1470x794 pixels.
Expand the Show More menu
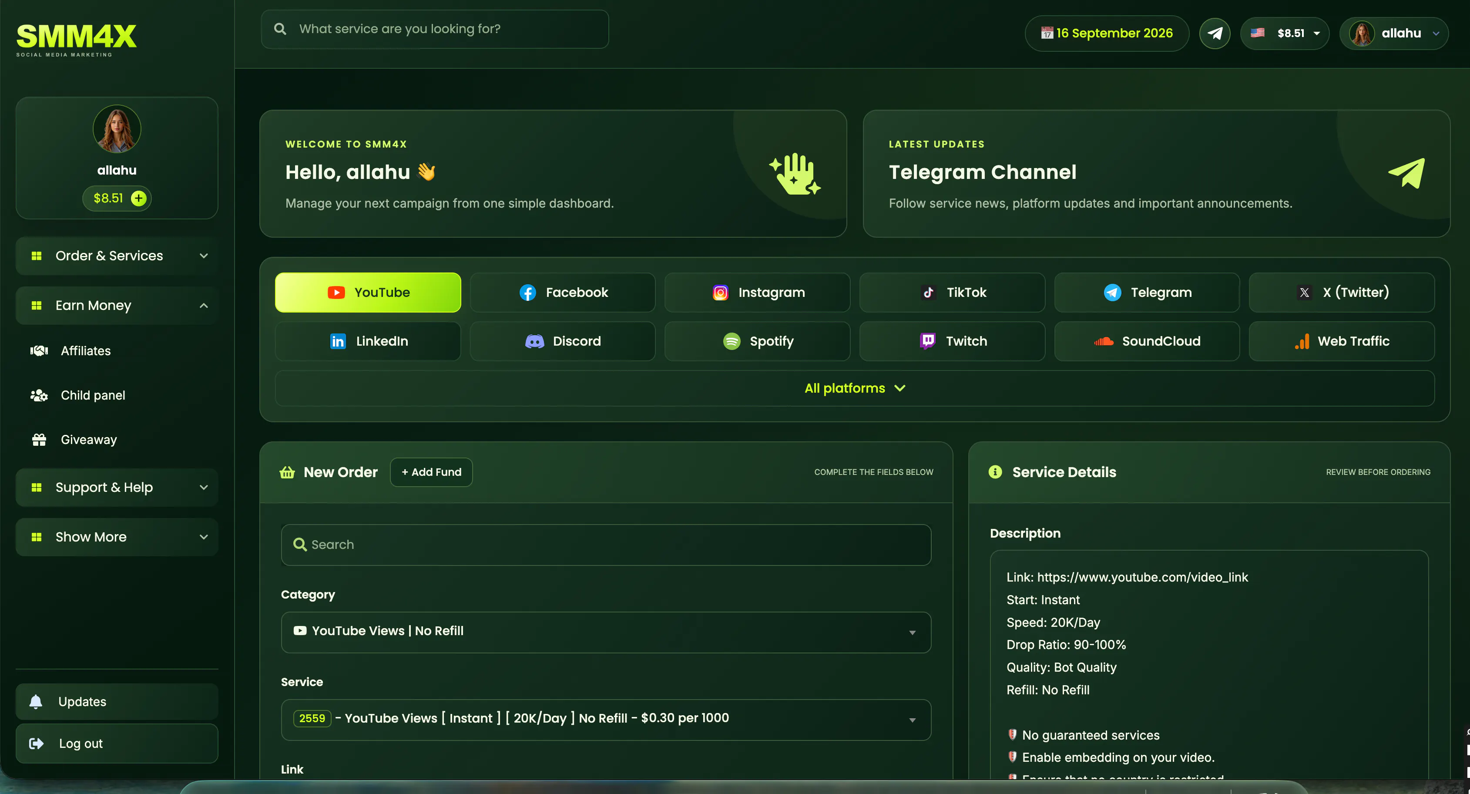117,537
